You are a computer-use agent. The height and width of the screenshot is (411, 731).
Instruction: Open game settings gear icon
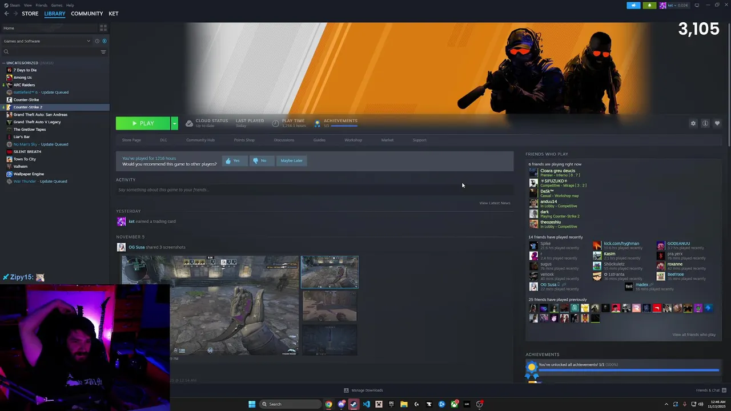point(693,123)
